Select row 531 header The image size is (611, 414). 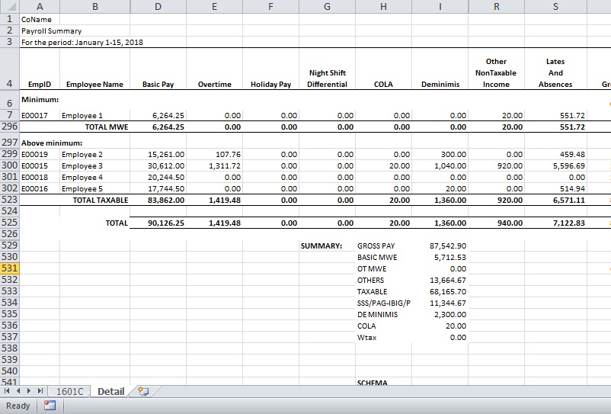10,268
